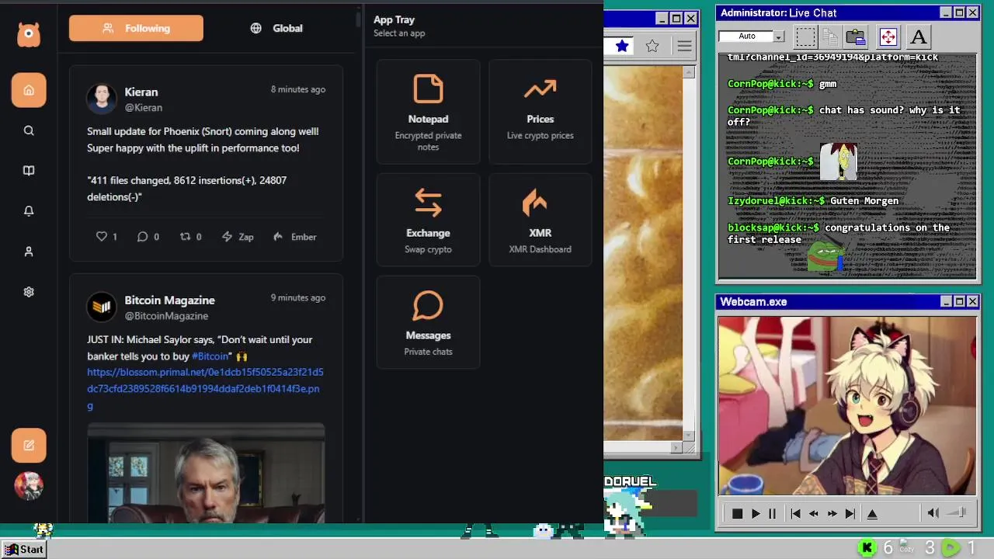Click the app logo at top of sidebar
Image resolution: width=994 pixels, height=559 pixels.
pos(29,35)
